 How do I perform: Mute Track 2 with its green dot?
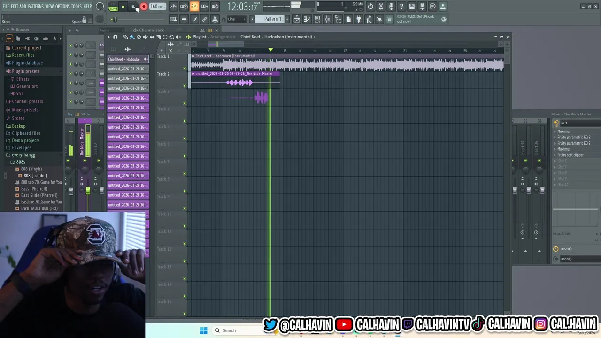[185, 86]
